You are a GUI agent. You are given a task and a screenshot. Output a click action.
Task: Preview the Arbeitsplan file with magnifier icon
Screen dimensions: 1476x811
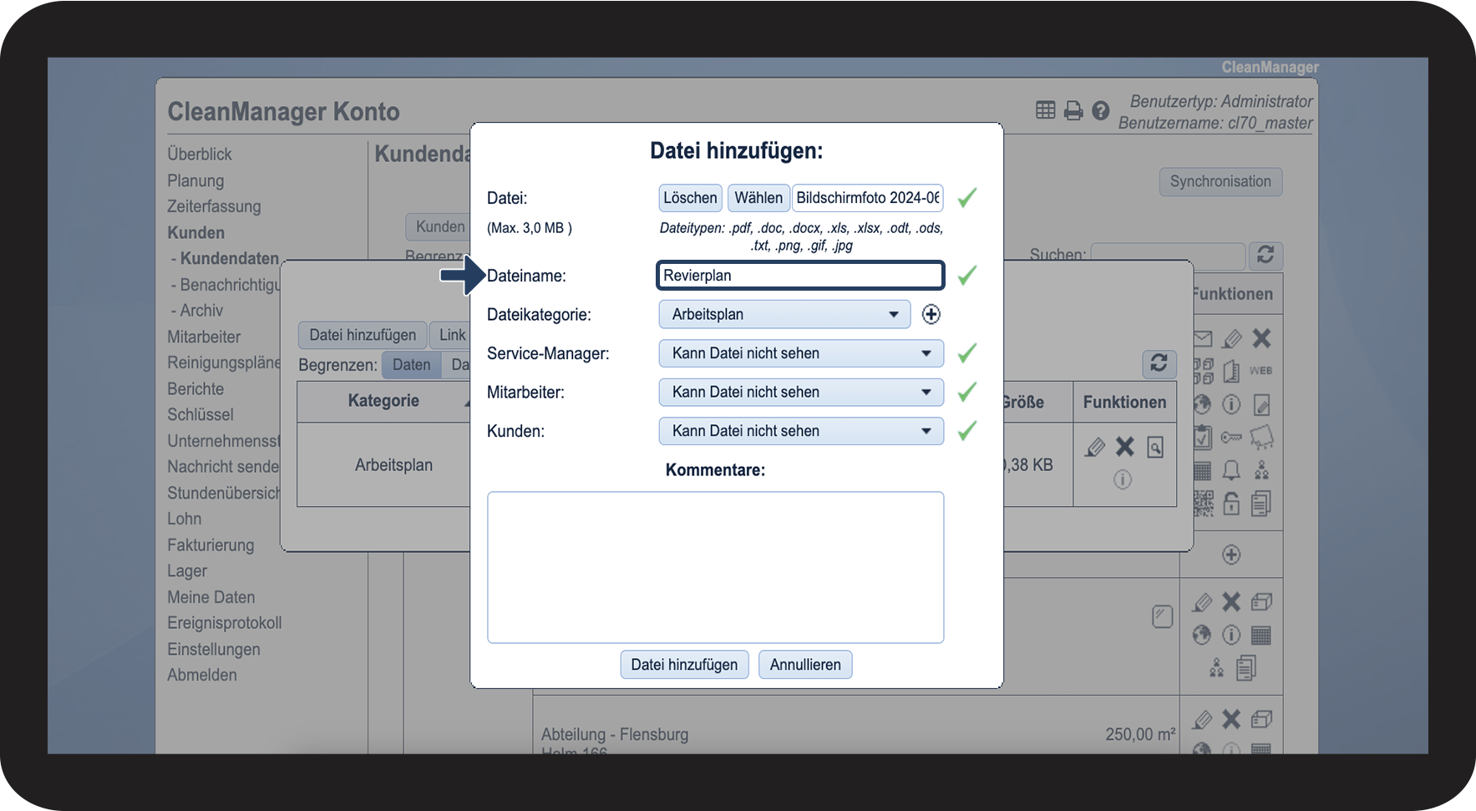(1155, 448)
